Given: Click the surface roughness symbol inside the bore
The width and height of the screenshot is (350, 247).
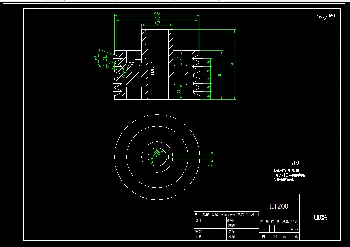Looking at the screenshot, I should click(152, 69).
